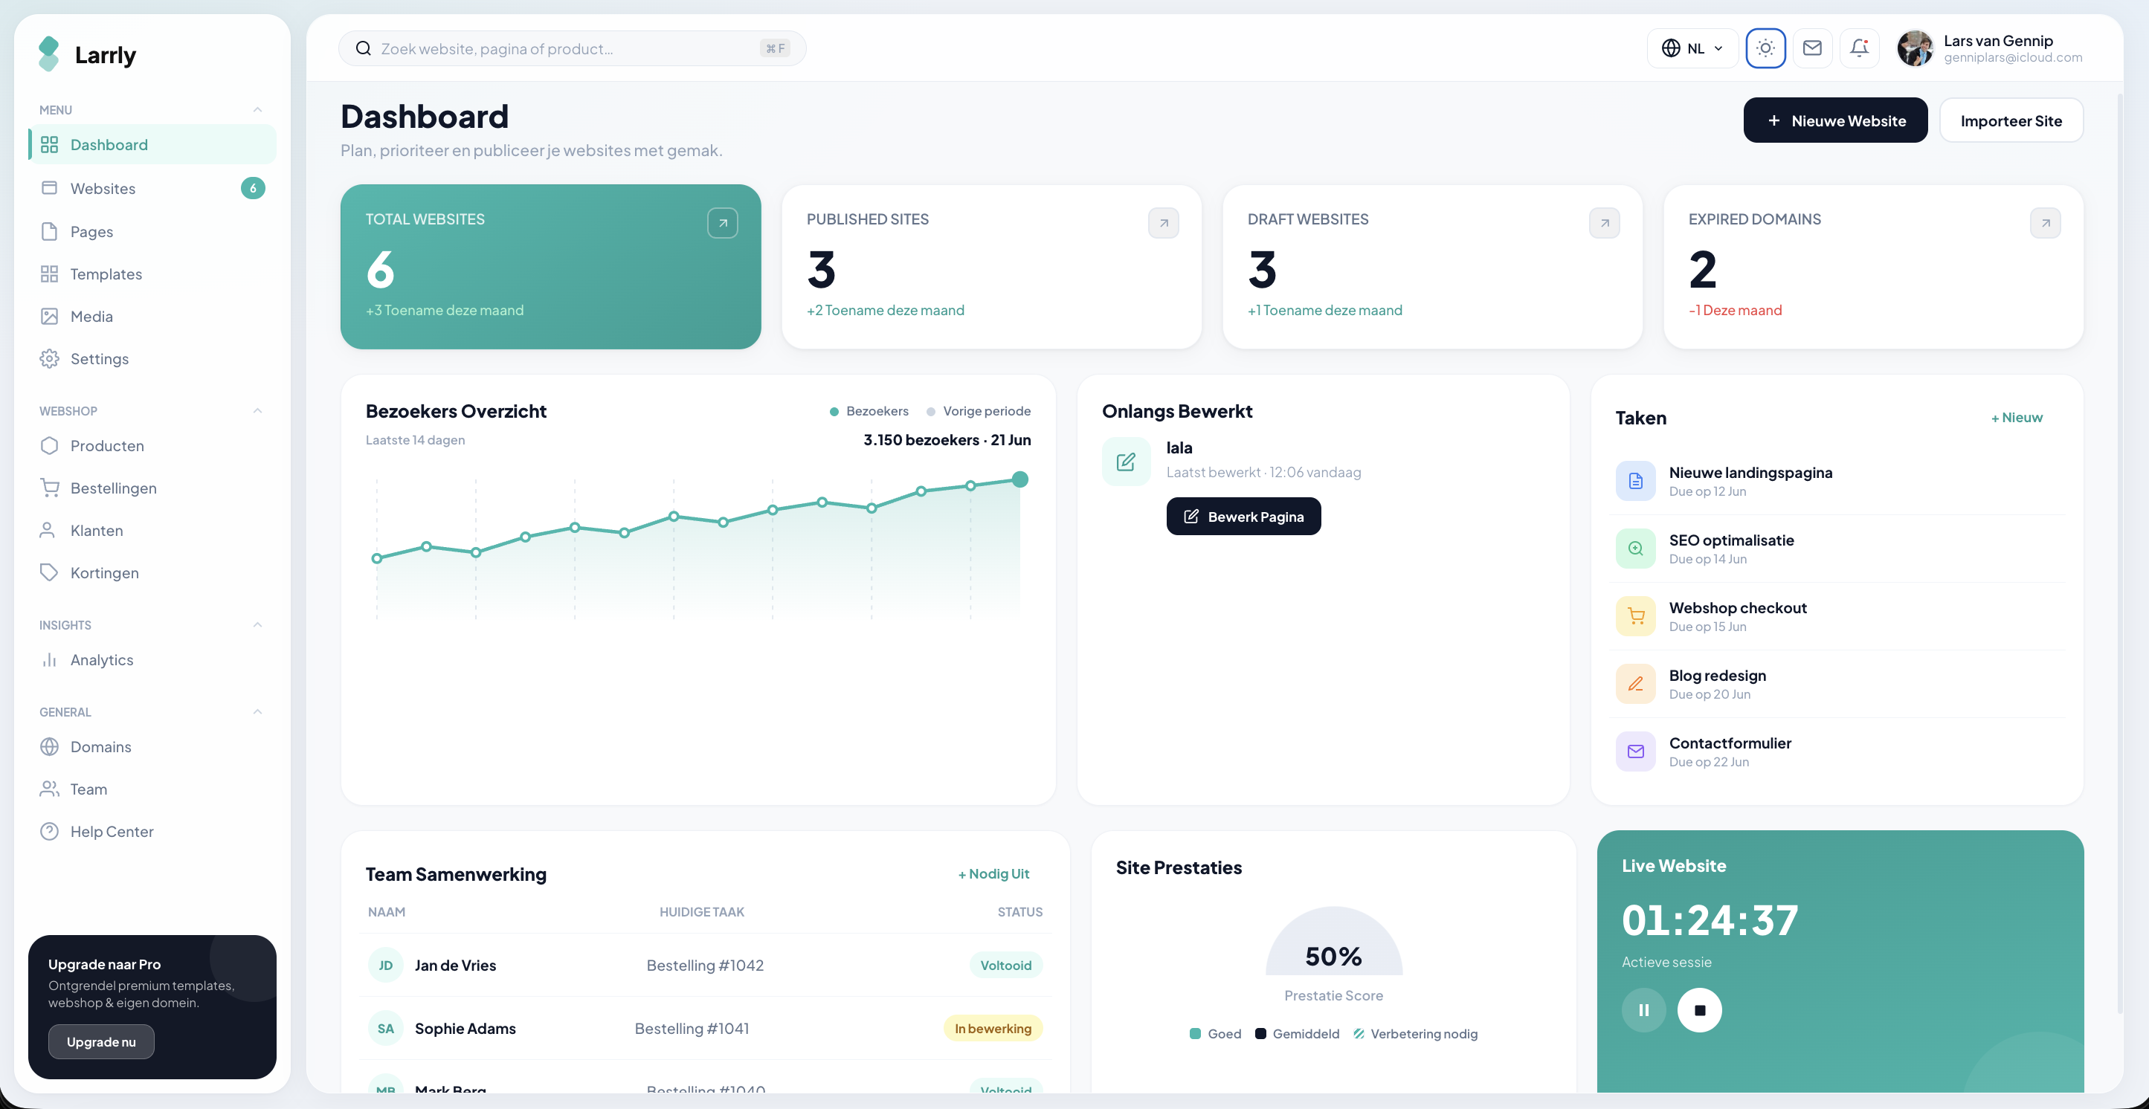Screen dimensions: 2149x1109
Task: Click the Nieuwe Website button
Action: pyautogui.click(x=1834, y=121)
